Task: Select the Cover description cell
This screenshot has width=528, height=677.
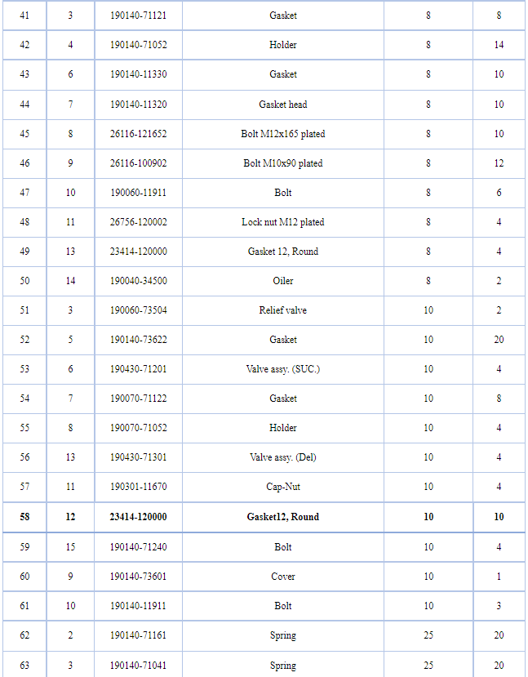Action: [x=283, y=577]
